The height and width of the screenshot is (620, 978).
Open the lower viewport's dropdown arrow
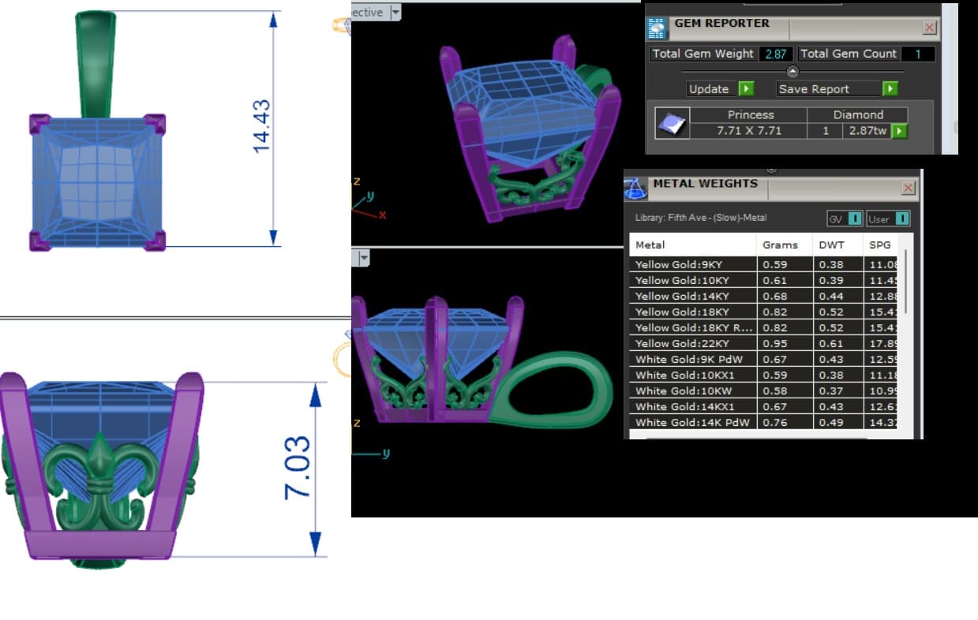pyautogui.click(x=364, y=258)
